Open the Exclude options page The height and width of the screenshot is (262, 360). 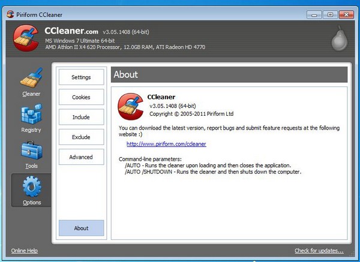pos(81,137)
